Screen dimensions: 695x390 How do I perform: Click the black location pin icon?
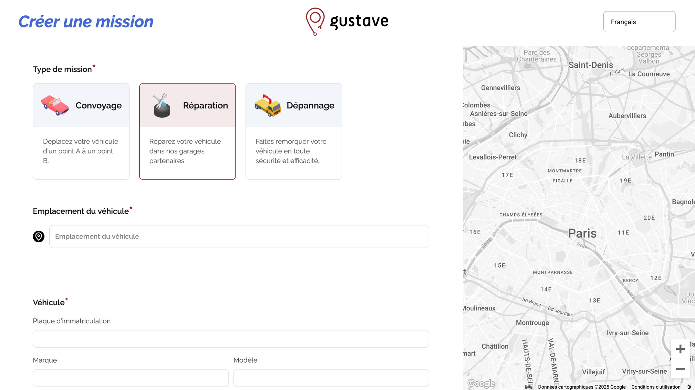click(x=39, y=236)
